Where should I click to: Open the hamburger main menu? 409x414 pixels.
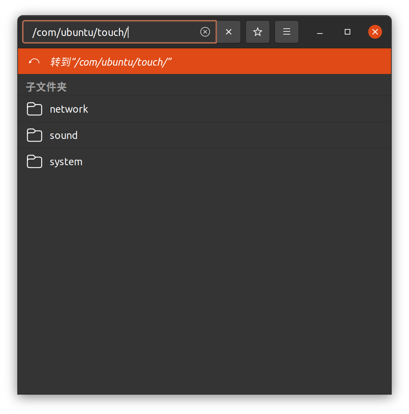coord(287,32)
